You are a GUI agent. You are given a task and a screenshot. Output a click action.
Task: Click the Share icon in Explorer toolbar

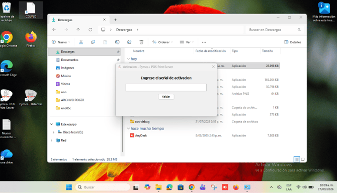point(129,42)
